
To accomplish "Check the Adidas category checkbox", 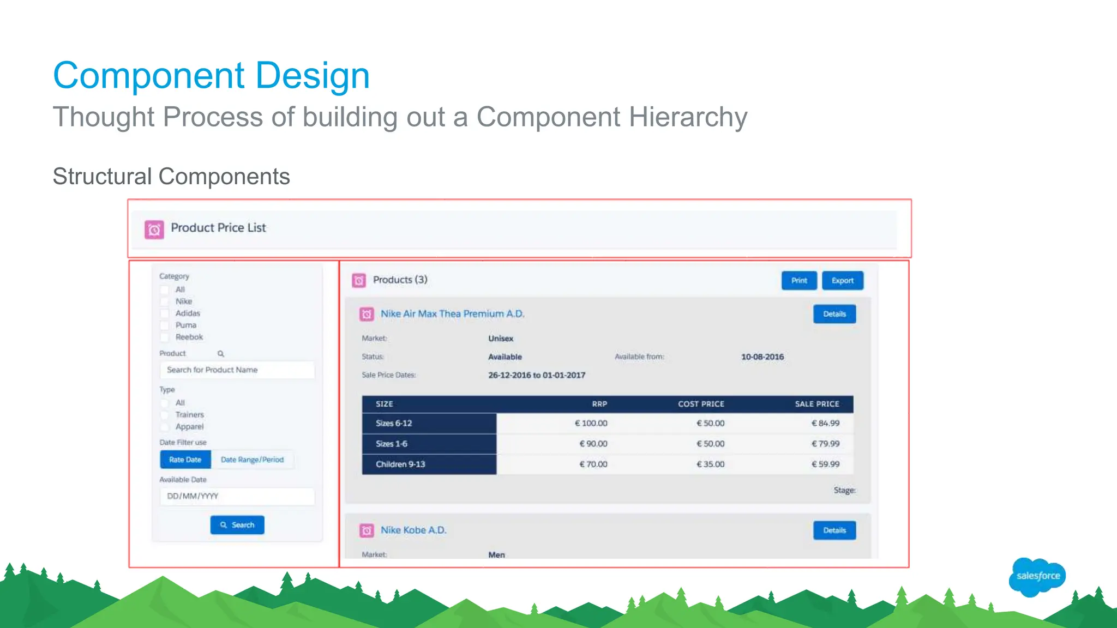I will click(164, 313).
